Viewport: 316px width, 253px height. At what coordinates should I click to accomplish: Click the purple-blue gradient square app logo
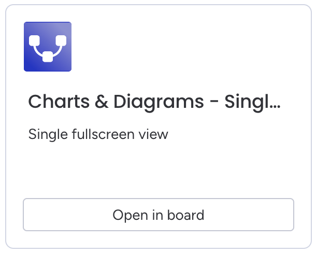click(x=48, y=47)
